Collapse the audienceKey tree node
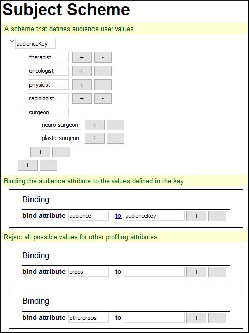 pyautogui.click(x=12, y=41)
